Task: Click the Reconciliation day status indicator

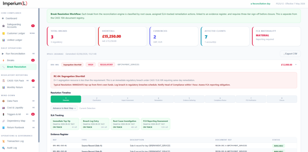Action: (260, 4)
